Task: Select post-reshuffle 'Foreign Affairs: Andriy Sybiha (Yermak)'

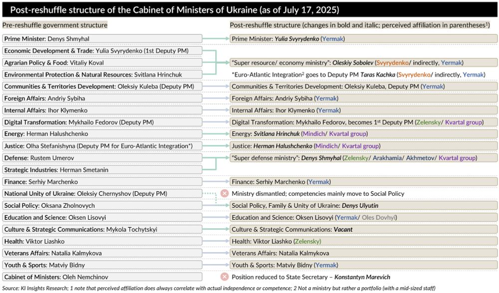Action: pos(363,99)
